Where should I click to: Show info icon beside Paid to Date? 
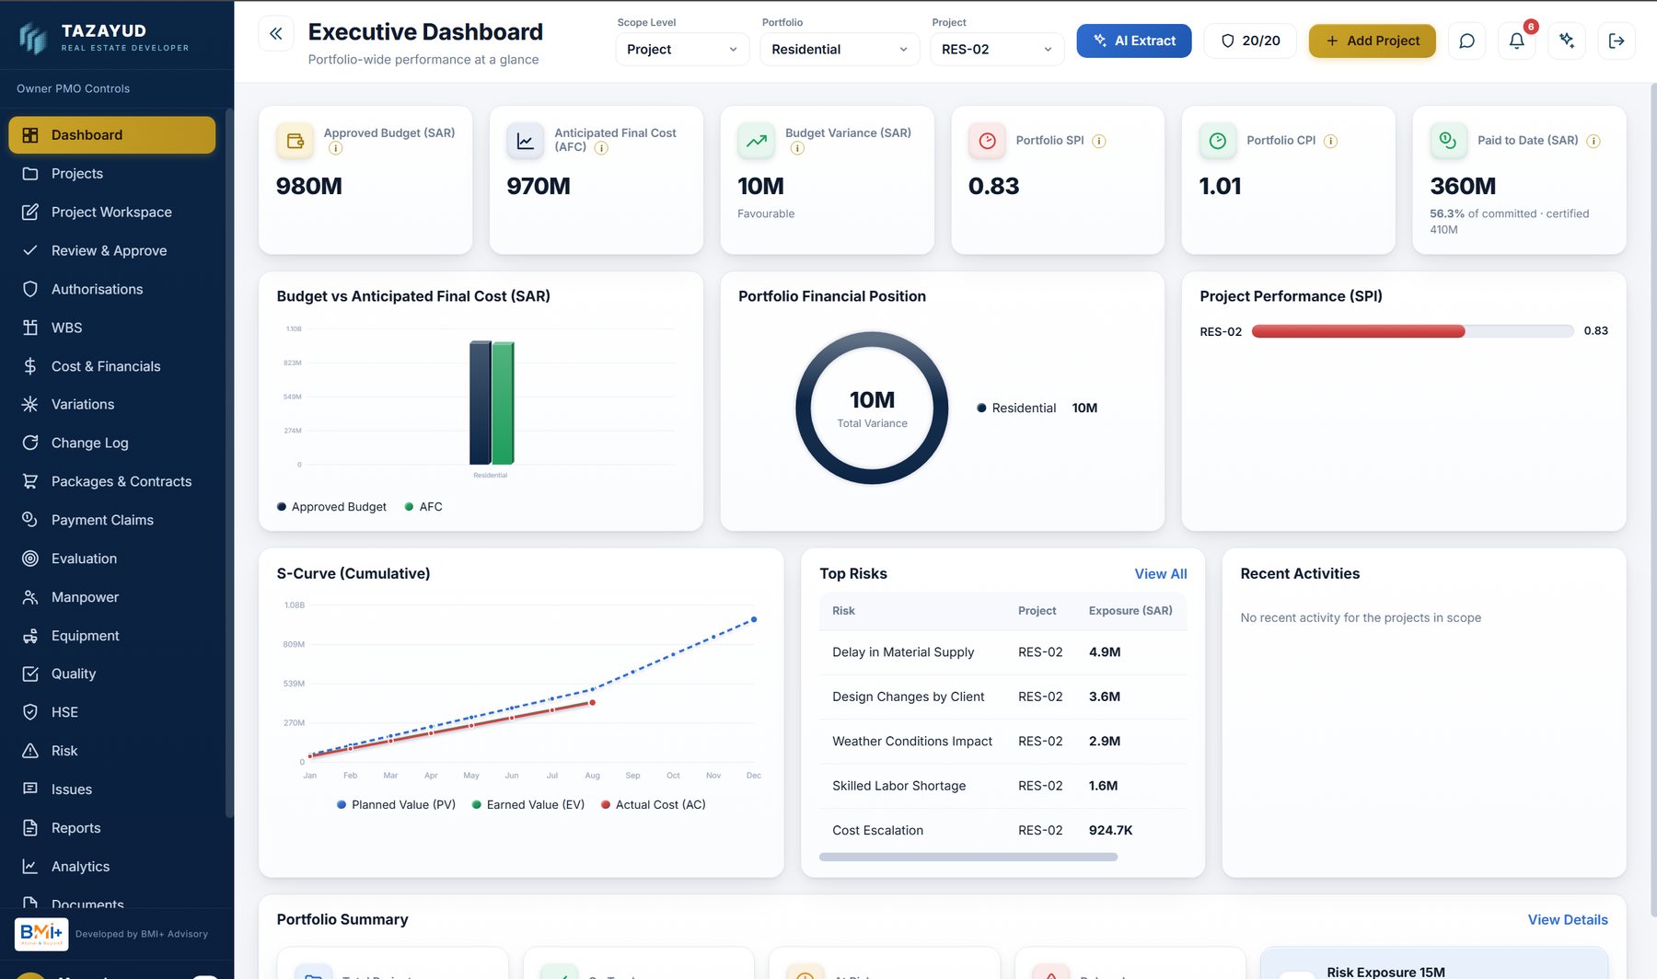pyautogui.click(x=1593, y=141)
